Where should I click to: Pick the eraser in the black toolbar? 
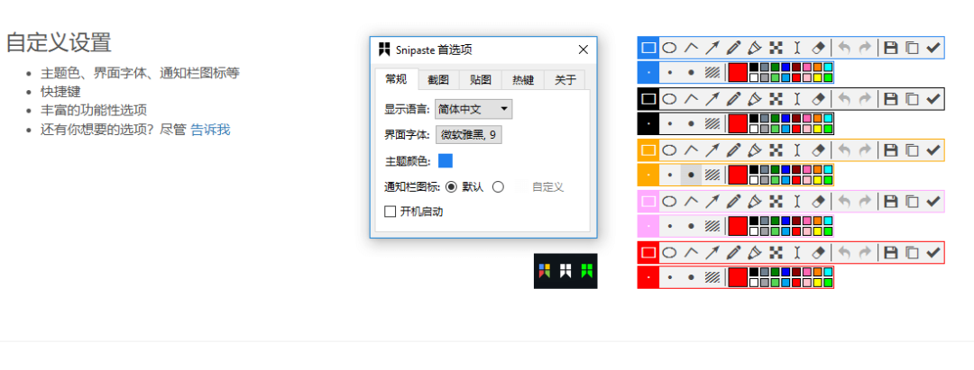click(819, 98)
